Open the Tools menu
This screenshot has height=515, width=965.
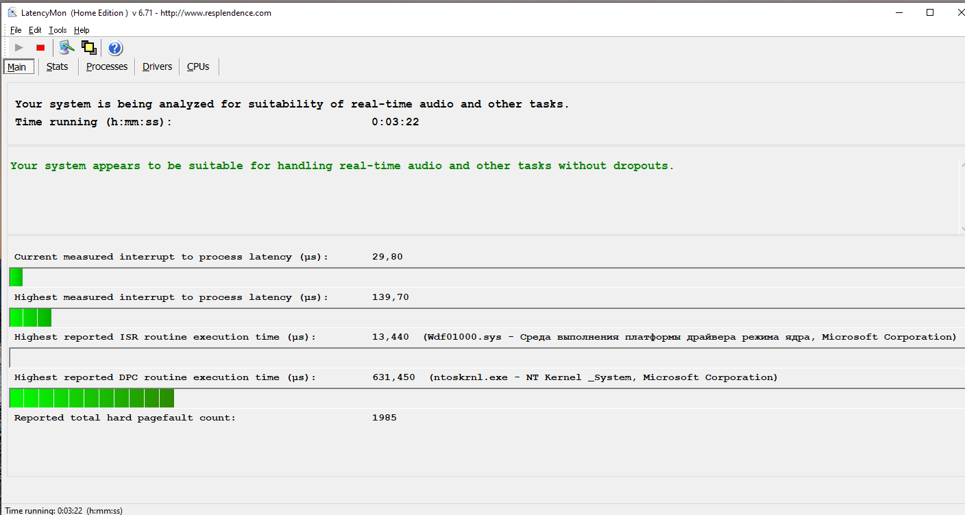pyautogui.click(x=58, y=30)
